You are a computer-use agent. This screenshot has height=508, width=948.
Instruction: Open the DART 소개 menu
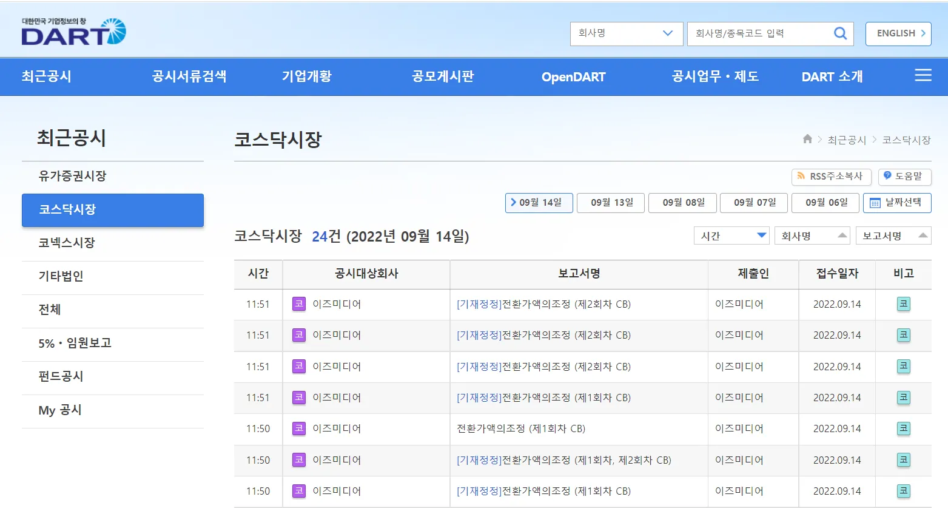[x=832, y=76]
